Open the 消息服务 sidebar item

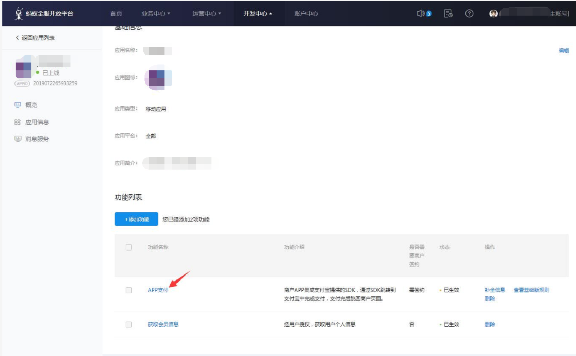(x=37, y=139)
